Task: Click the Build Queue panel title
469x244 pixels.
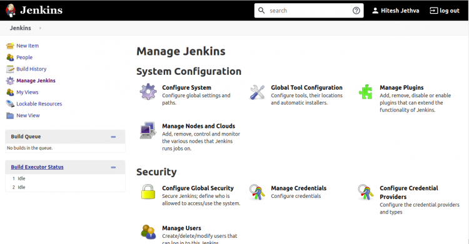Action: 26,137
